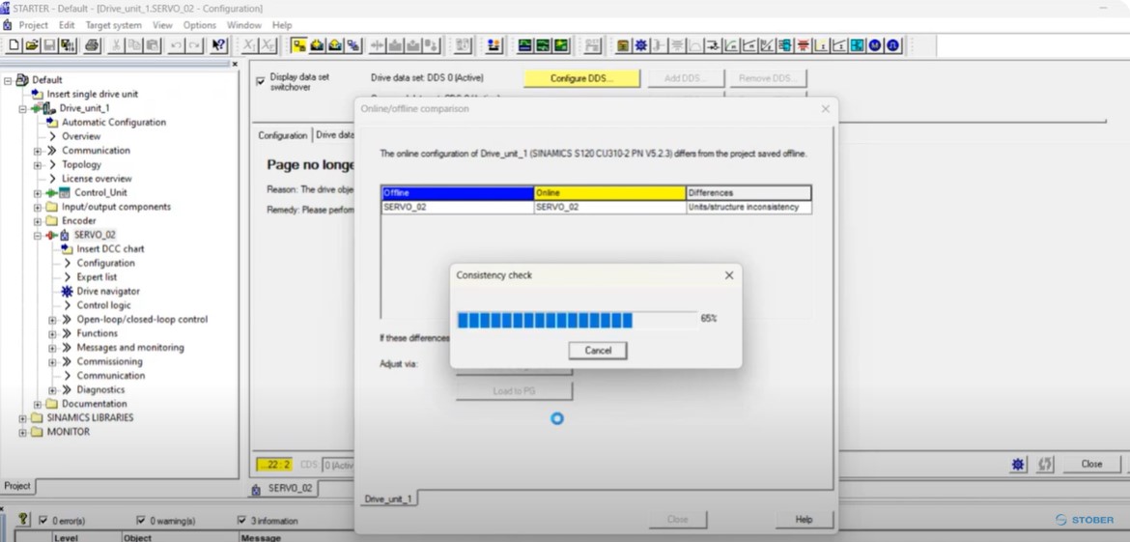Click the Open project folder icon

[32, 45]
